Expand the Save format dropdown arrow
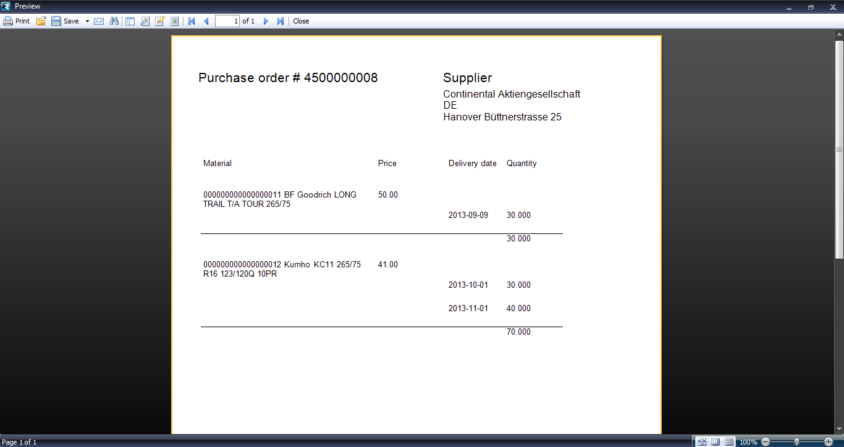The image size is (844, 447). 87,21
